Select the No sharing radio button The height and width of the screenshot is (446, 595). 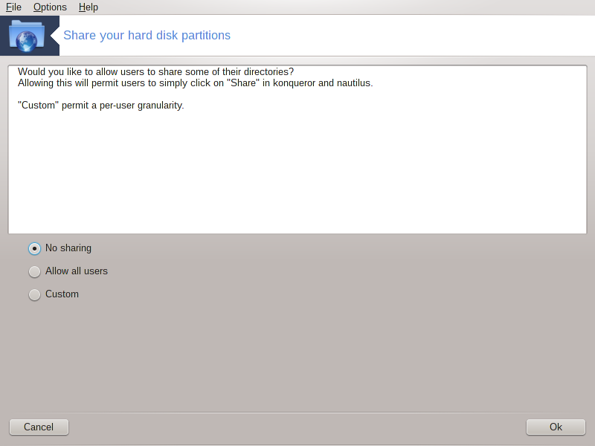pos(34,249)
